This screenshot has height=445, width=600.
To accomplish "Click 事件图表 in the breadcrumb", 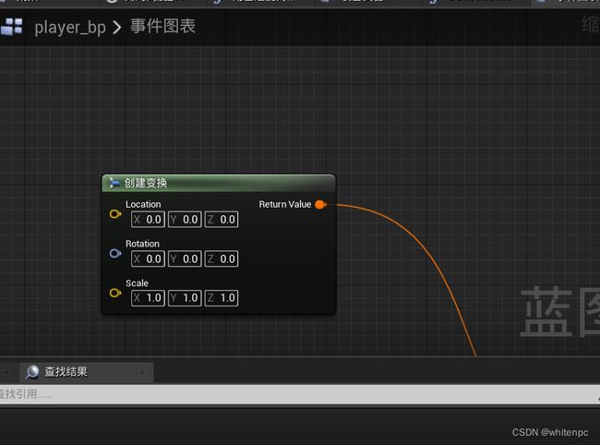I will tap(163, 27).
